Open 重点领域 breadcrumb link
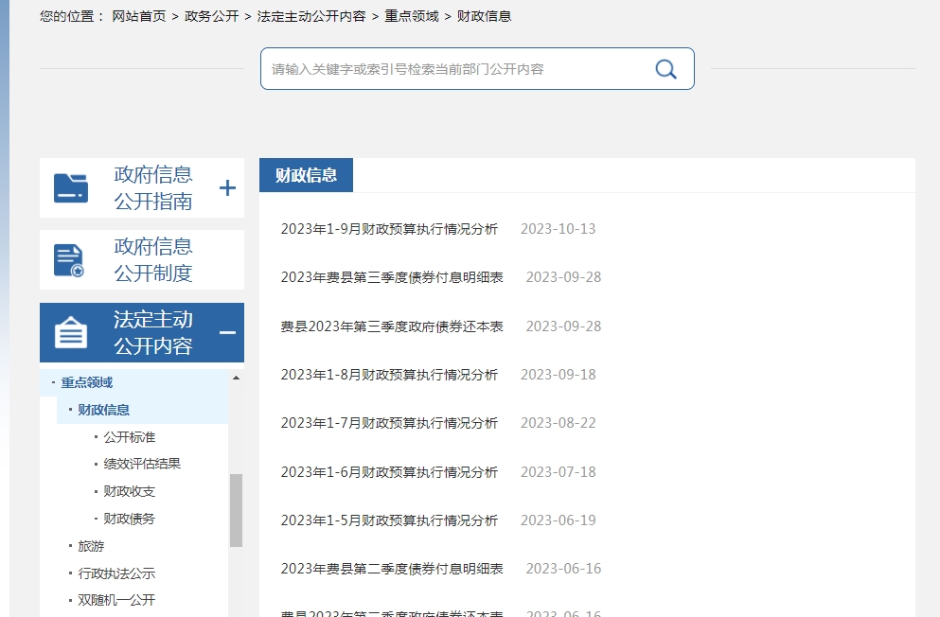 (412, 16)
